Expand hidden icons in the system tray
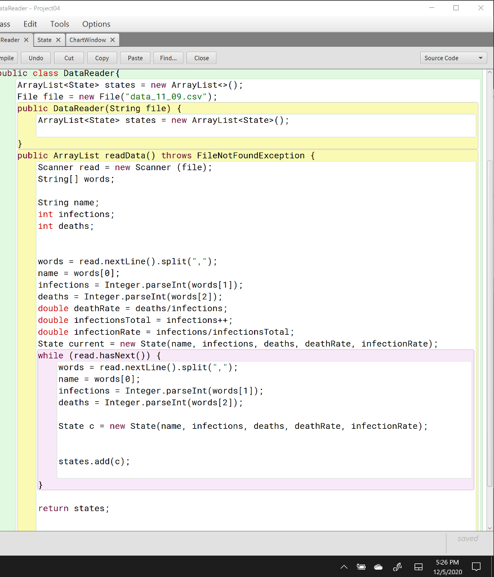Image resolution: width=494 pixels, height=577 pixels. (x=344, y=567)
